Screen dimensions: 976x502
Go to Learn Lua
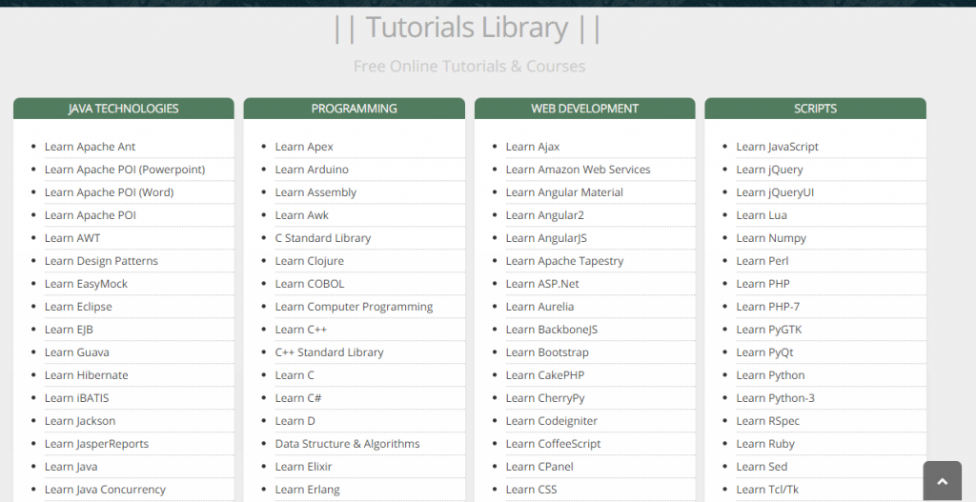(x=762, y=215)
